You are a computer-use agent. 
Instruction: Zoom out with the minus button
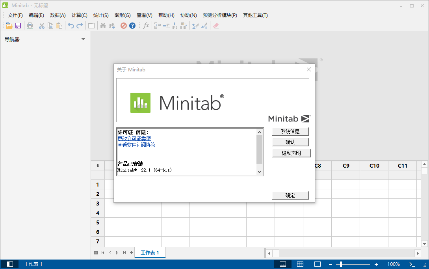(x=331, y=265)
